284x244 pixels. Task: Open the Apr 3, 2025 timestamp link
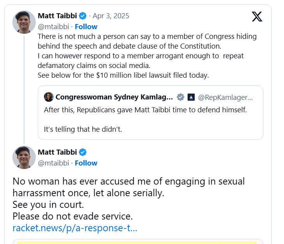(x=111, y=16)
